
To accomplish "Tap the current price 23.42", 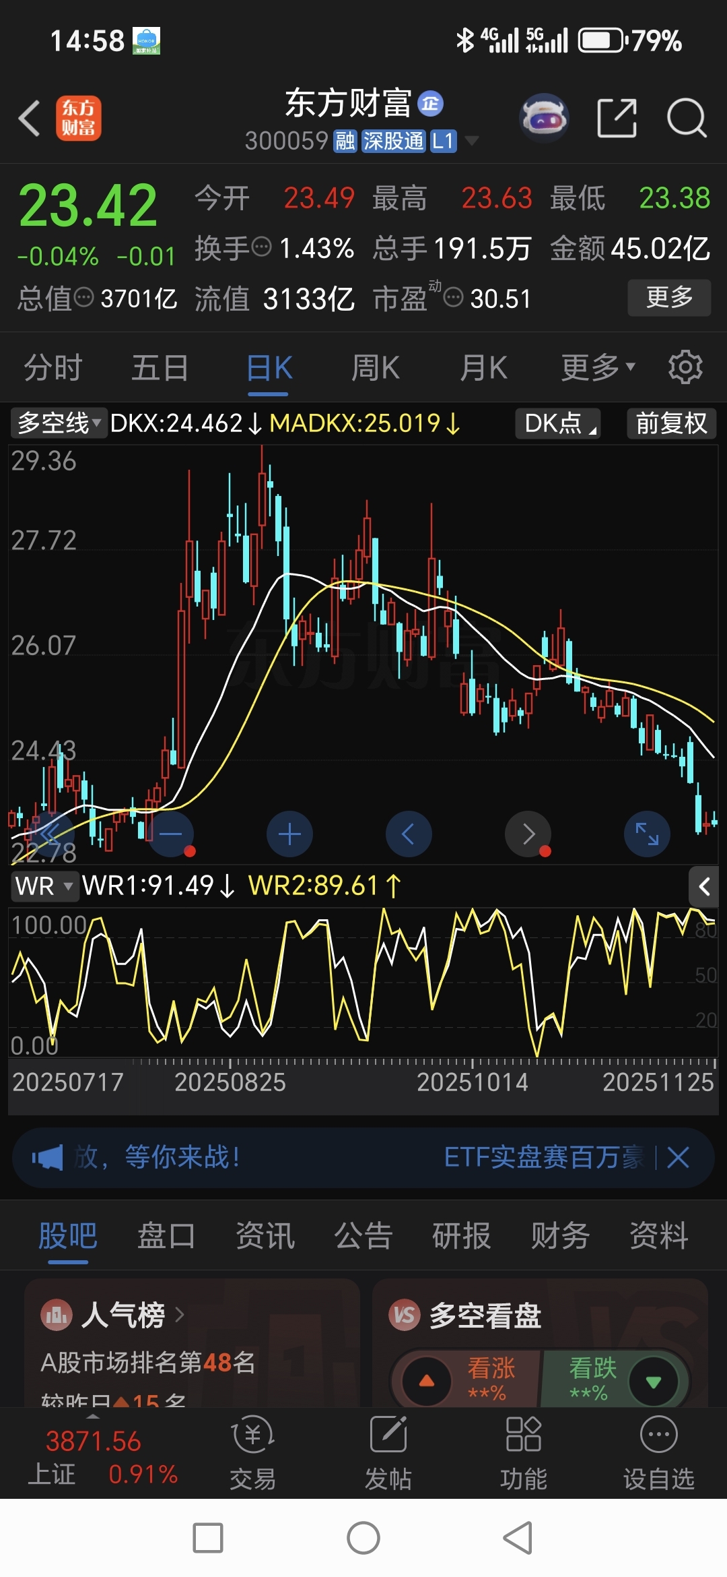I will (x=88, y=206).
